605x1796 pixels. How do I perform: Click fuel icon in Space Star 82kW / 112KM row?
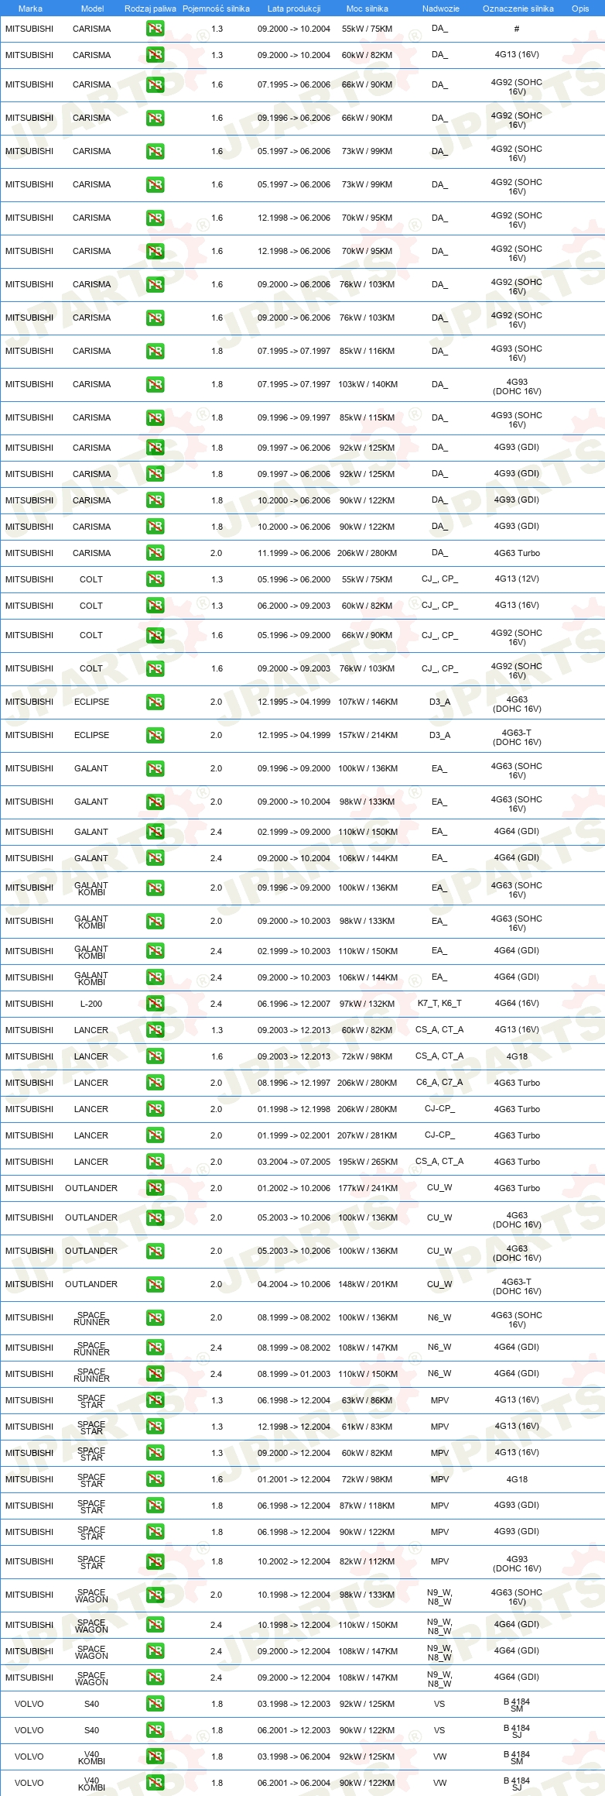[155, 1561]
